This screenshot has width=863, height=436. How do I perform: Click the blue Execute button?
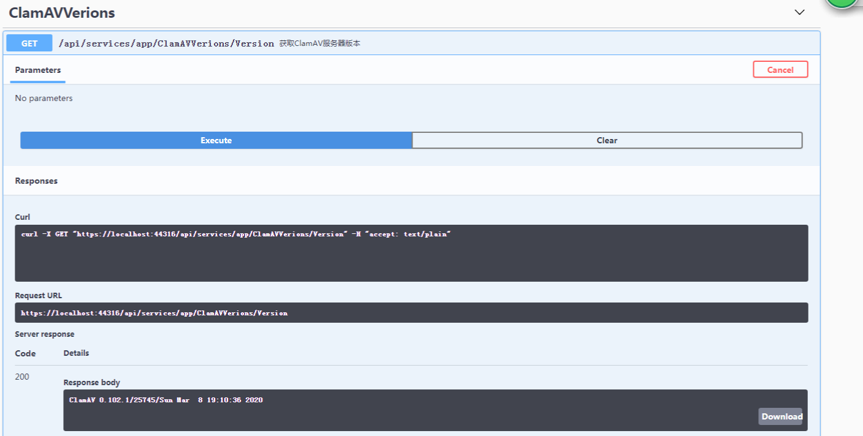coord(216,140)
